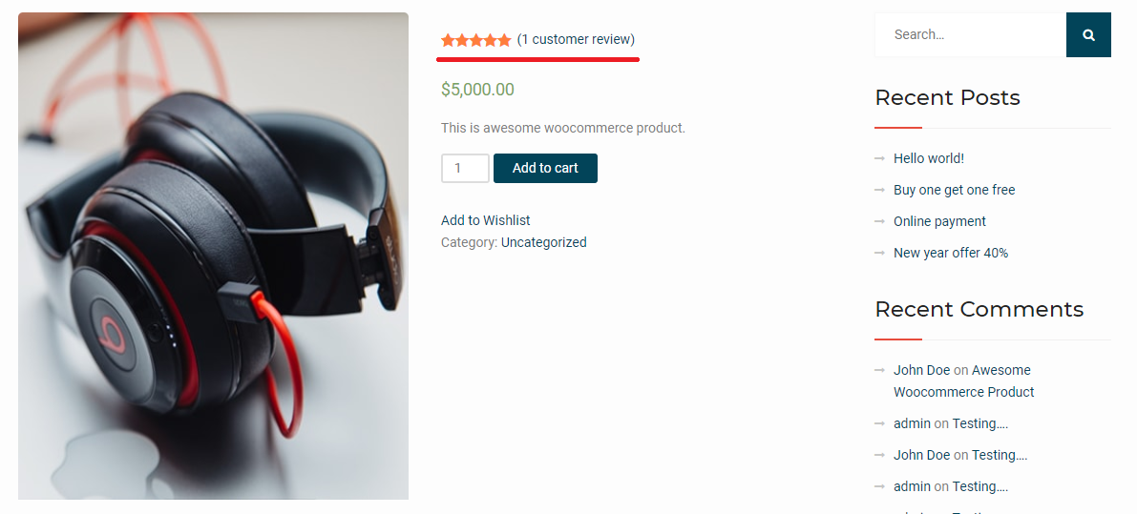Open the Hello world! recent post

[x=929, y=158]
